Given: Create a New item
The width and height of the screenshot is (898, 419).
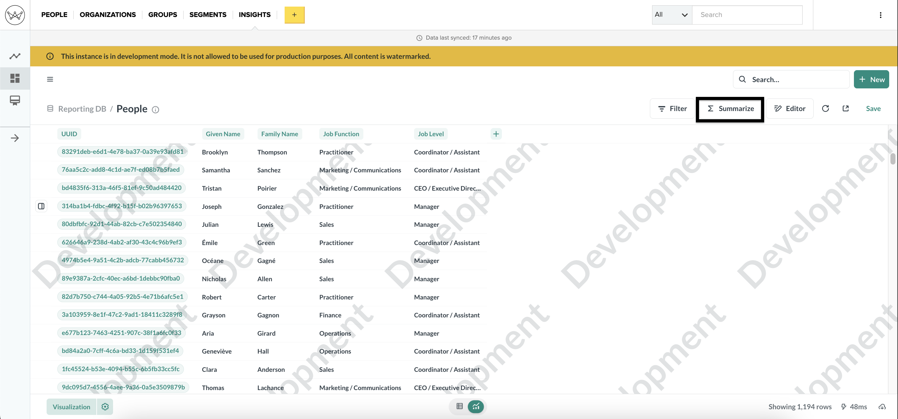Looking at the screenshot, I should tap(872, 79).
